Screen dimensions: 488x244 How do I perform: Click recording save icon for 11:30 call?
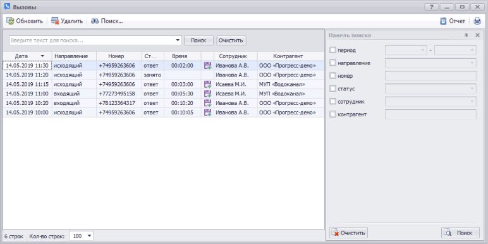tap(207, 66)
